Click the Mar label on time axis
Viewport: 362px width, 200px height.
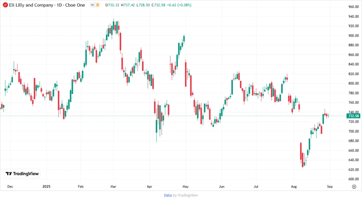113,187
